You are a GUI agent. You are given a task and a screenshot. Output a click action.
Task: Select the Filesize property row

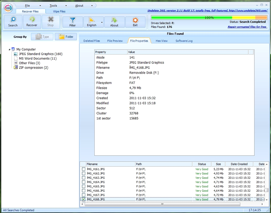(175, 88)
